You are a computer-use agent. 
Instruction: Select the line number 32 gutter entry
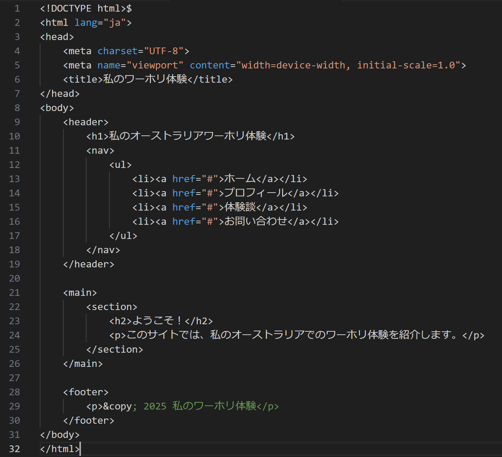15,449
